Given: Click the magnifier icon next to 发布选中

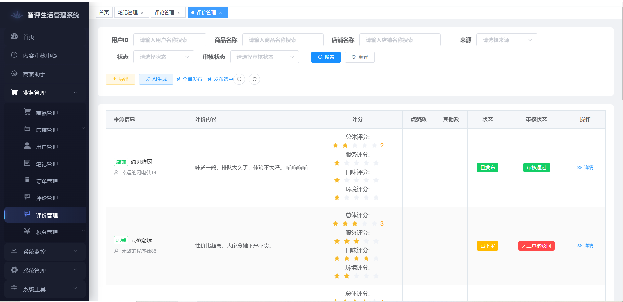Looking at the screenshot, I should (x=239, y=79).
